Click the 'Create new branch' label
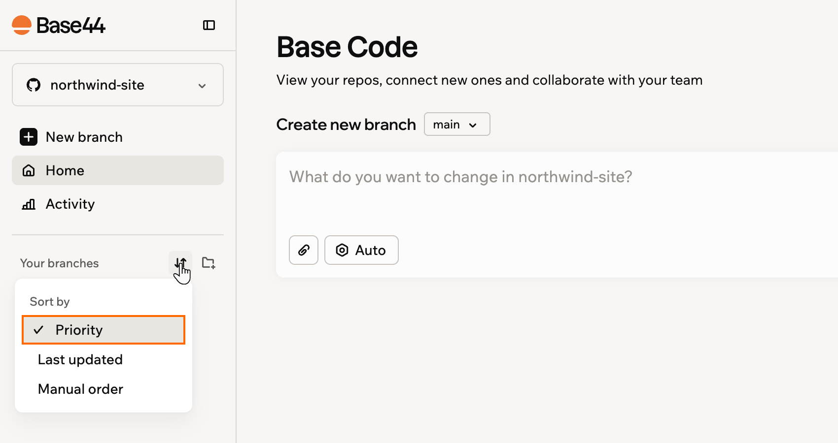Image resolution: width=838 pixels, height=443 pixels. 346,125
